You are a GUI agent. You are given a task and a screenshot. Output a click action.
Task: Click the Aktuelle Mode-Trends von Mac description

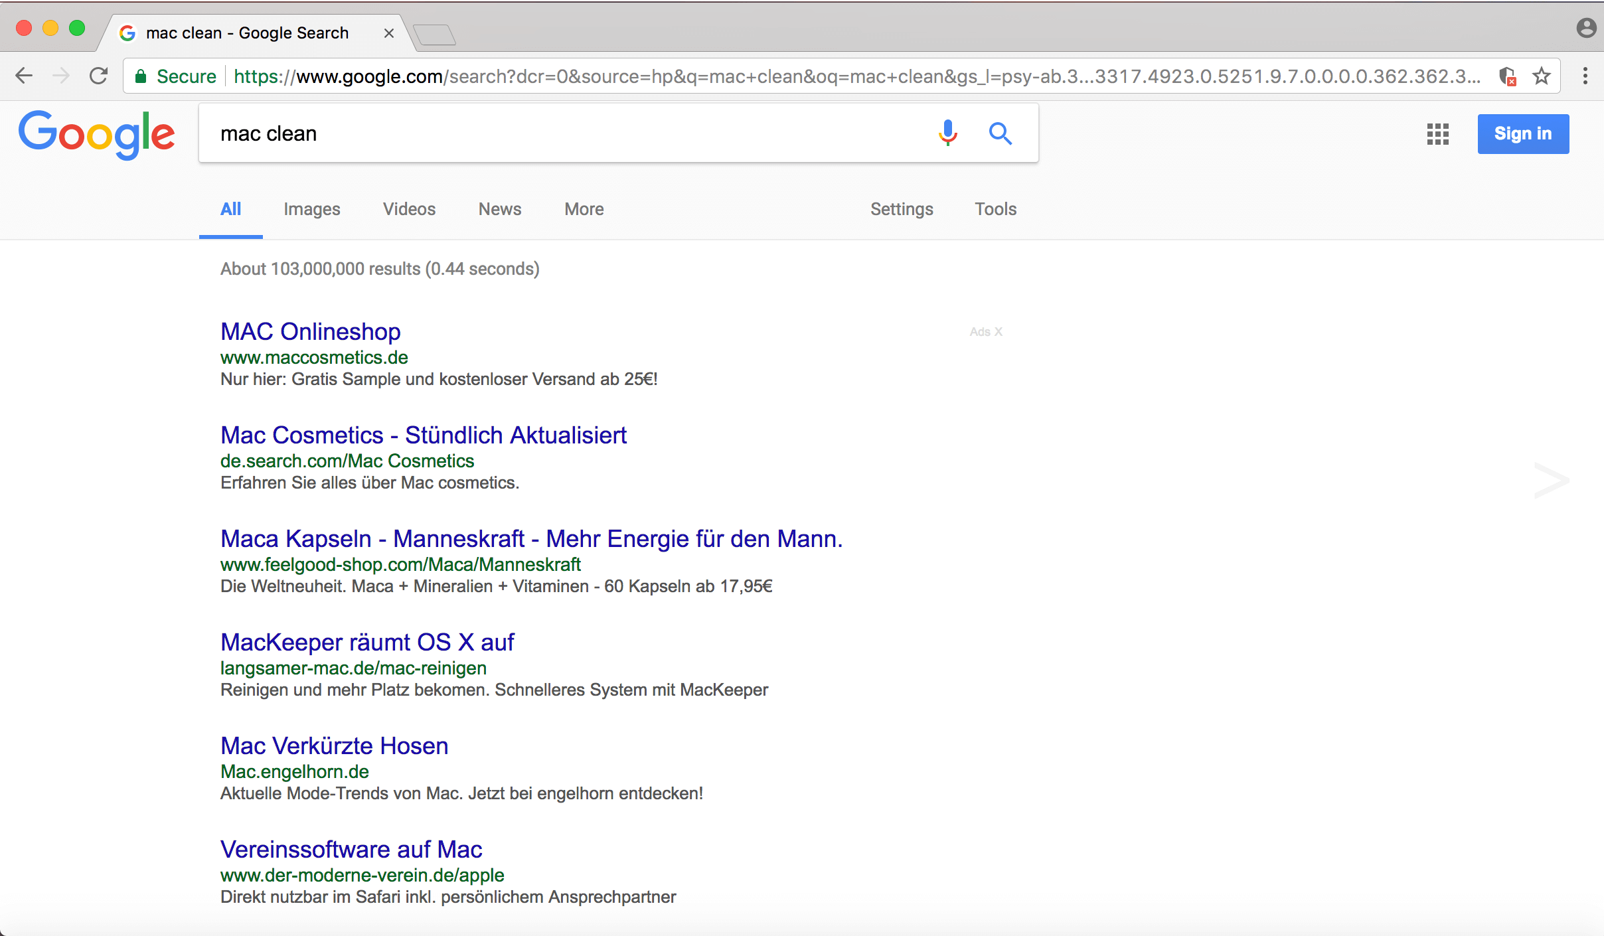(461, 793)
